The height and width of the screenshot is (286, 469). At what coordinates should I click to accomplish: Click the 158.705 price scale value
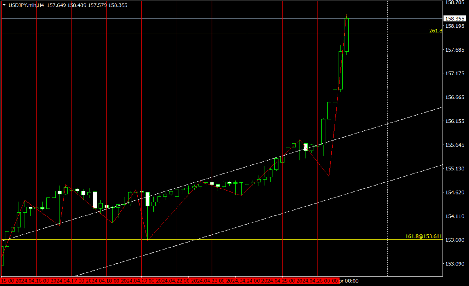tap(455, 2)
